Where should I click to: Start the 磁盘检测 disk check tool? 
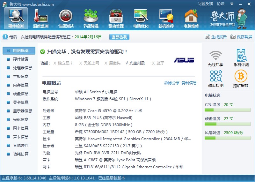215,79
